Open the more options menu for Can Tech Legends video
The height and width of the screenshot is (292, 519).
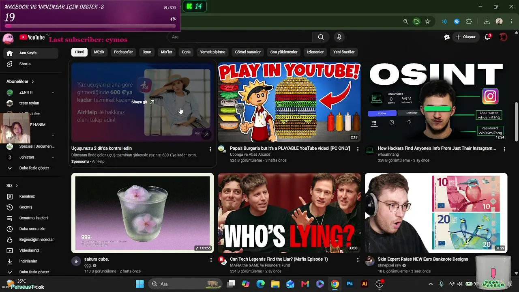[358, 260]
